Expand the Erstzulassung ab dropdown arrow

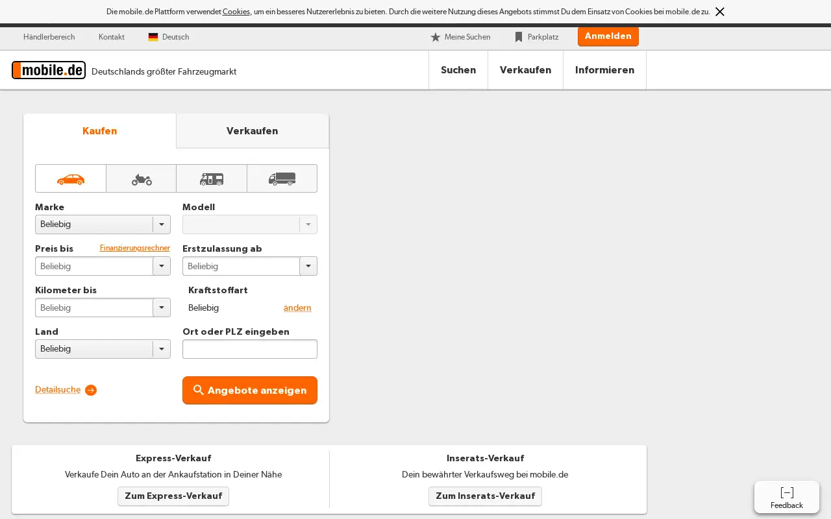308,266
